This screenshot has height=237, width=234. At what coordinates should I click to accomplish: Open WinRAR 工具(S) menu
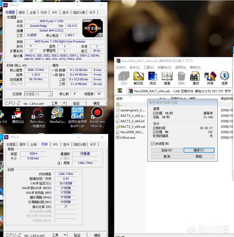tap(149, 67)
